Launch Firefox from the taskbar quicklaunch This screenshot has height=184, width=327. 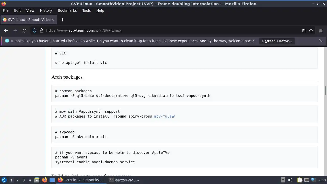(x=44, y=180)
